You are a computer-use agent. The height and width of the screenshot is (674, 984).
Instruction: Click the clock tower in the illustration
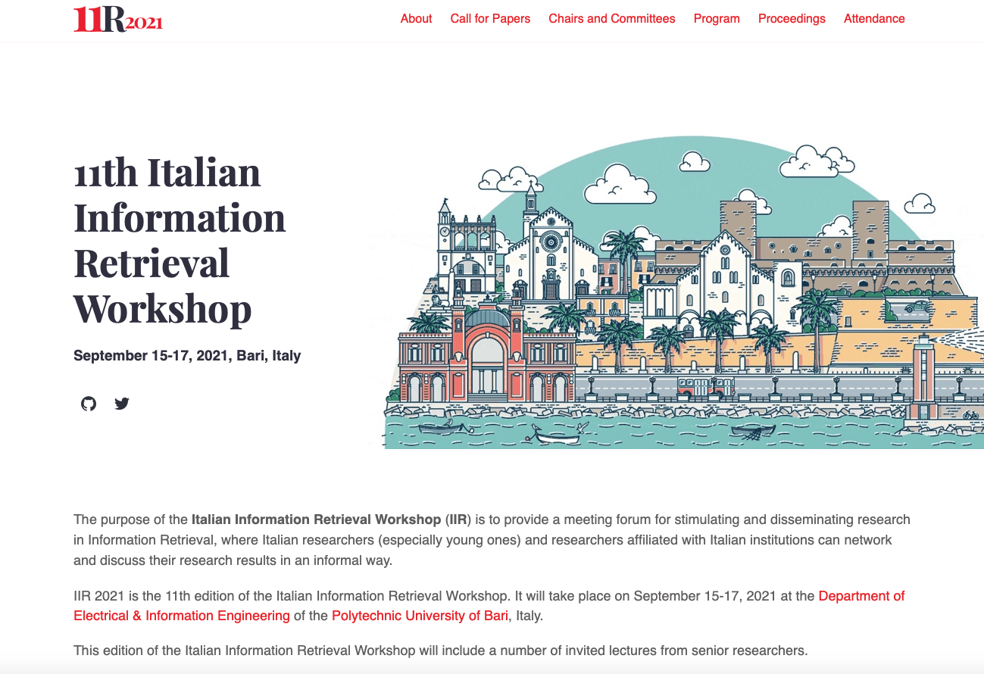[x=445, y=235]
